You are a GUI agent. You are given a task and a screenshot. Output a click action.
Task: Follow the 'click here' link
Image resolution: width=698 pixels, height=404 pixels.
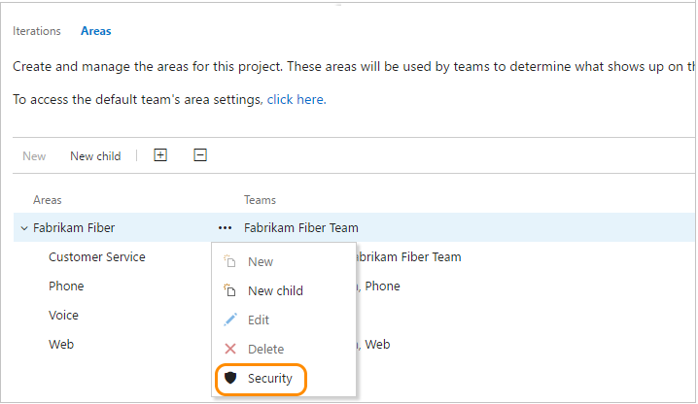coord(297,100)
